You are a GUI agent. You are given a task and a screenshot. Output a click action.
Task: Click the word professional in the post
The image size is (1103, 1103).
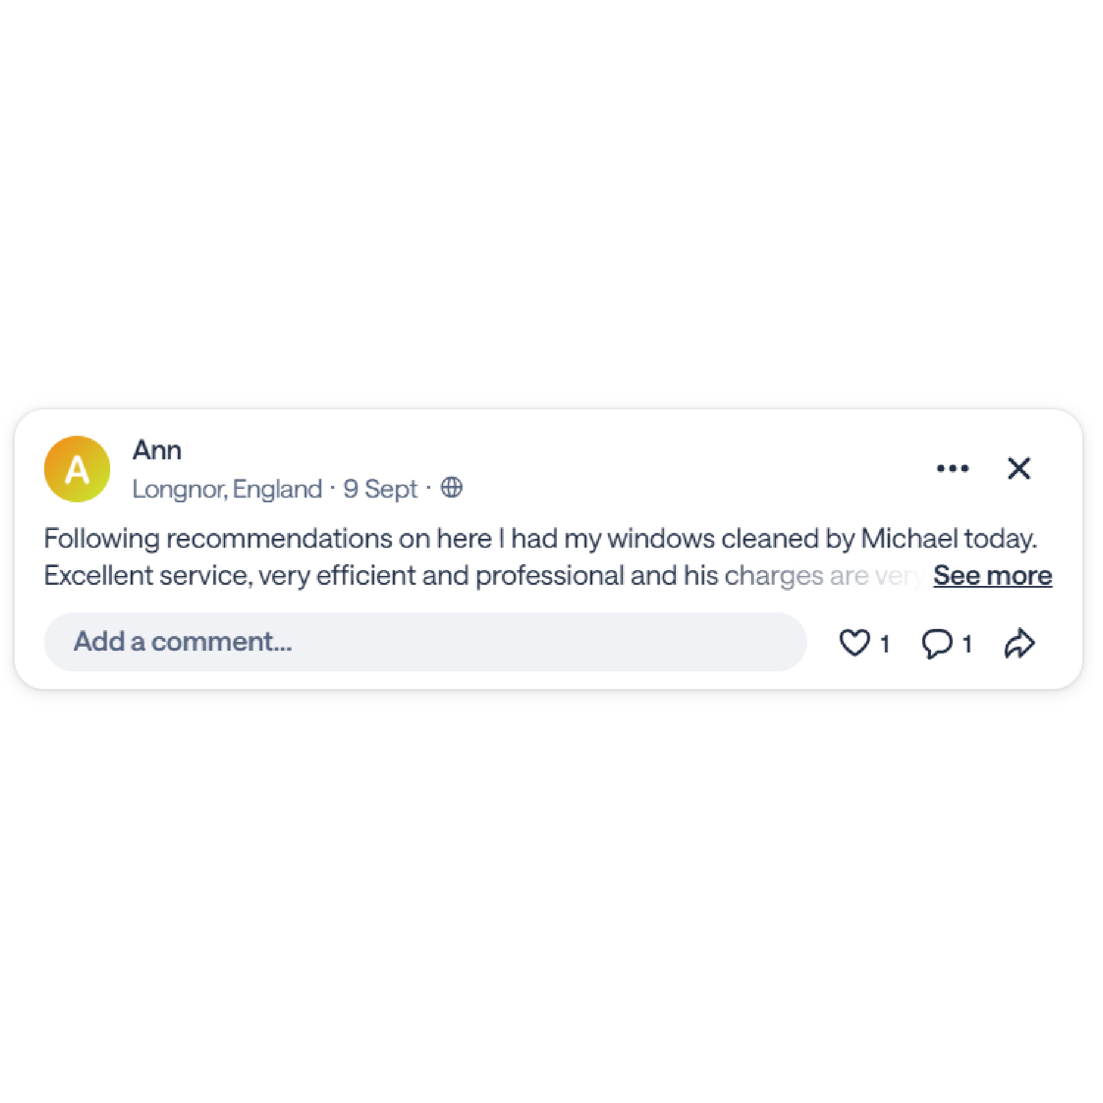(550, 575)
